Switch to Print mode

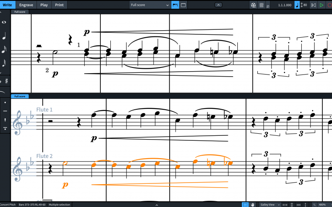tap(59, 5)
